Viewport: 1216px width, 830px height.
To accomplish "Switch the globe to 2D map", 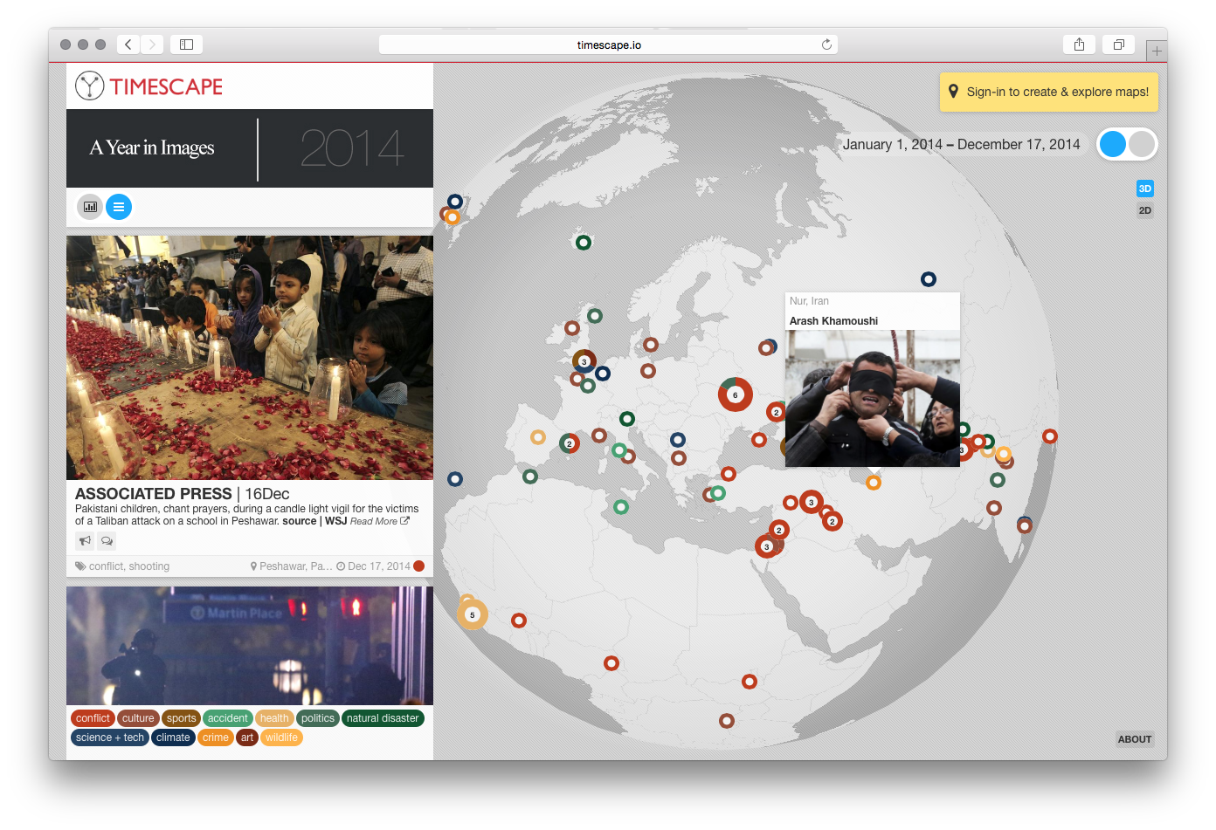I will 1144,210.
